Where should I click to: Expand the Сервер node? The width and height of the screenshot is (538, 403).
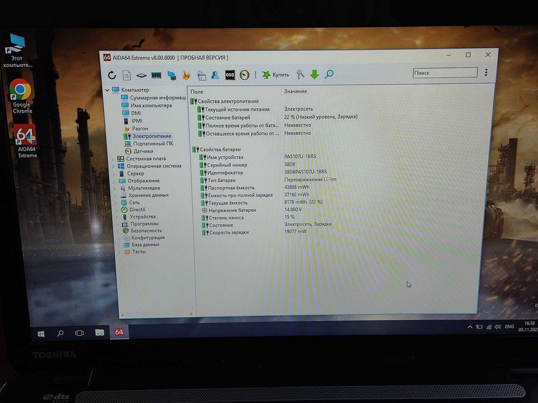click(114, 174)
